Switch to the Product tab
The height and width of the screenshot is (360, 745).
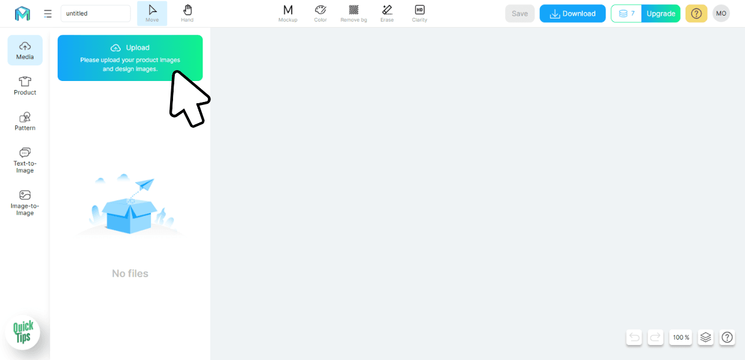pos(25,86)
